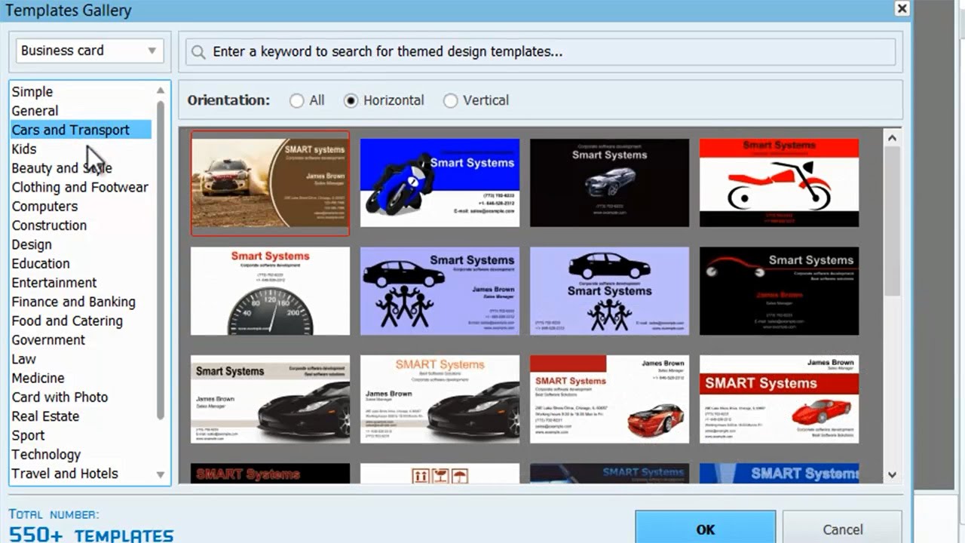This screenshot has height=543, width=965.
Task: Click the search magnifier icon
Action: tap(198, 52)
